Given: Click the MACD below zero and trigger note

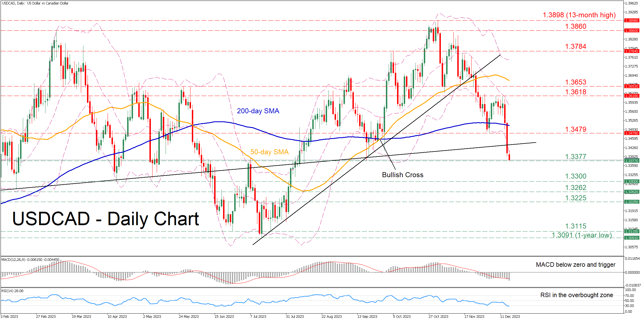Looking at the screenshot, I should click(576, 265).
